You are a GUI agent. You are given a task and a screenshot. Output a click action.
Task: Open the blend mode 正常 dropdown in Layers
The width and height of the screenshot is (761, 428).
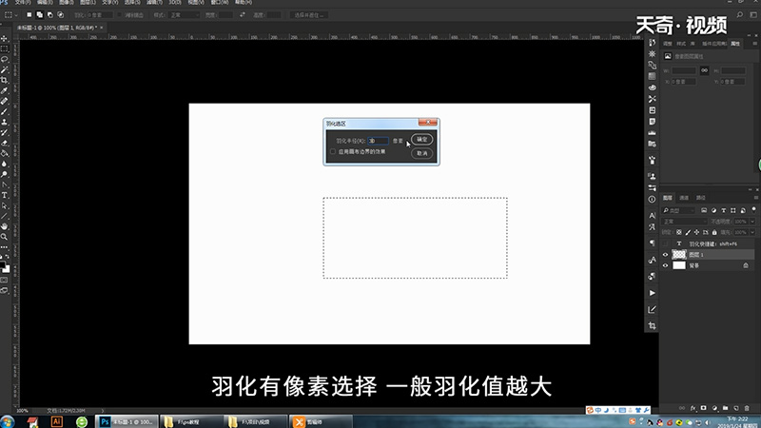(x=684, y=222)
